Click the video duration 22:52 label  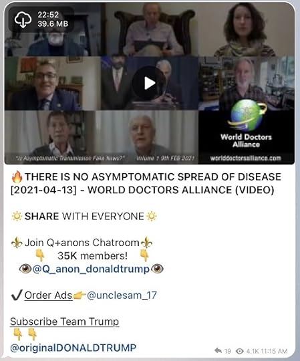tap(48, 15)
